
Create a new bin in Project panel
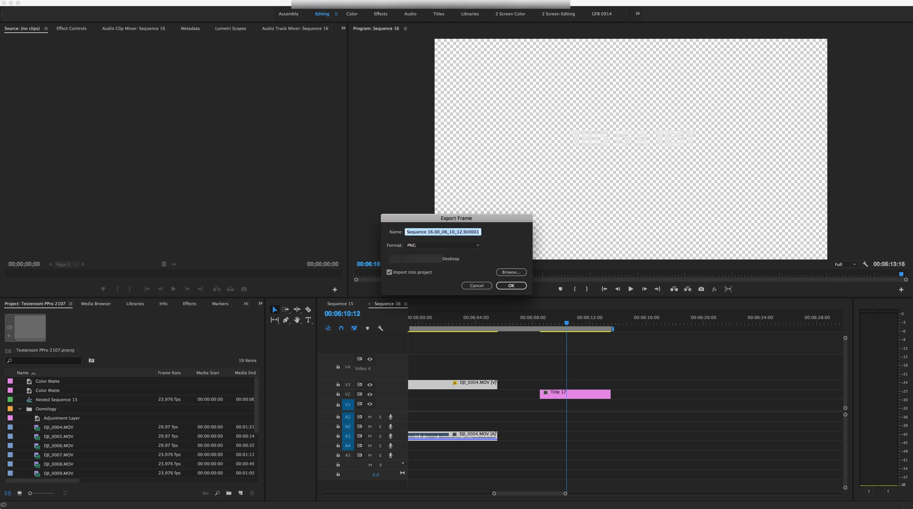click(x=229, y=493)
